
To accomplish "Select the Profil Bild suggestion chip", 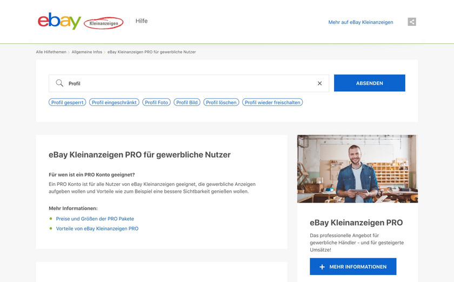I will pyautogui.click(x=187, y=102).
